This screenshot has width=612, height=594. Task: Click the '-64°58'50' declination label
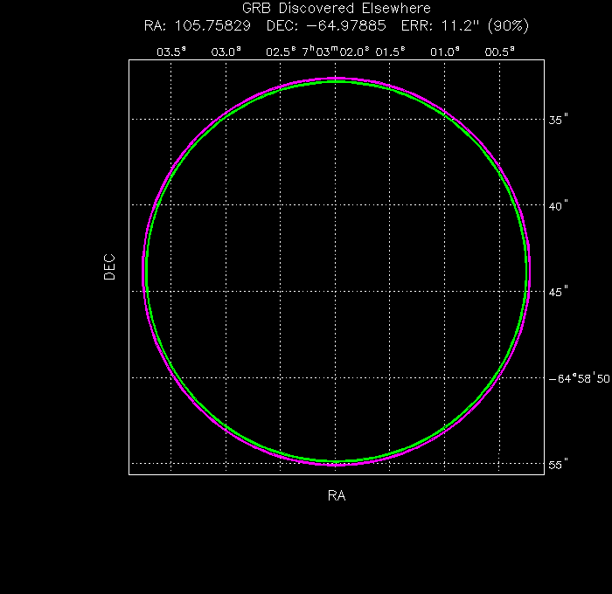pyautogui.click(x=579, y=378)
